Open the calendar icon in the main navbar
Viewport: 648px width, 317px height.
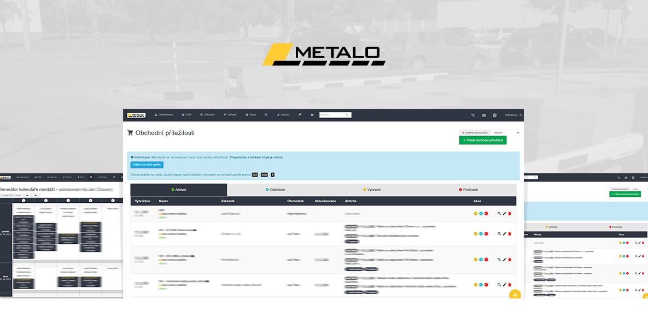(x=266, y=114)
